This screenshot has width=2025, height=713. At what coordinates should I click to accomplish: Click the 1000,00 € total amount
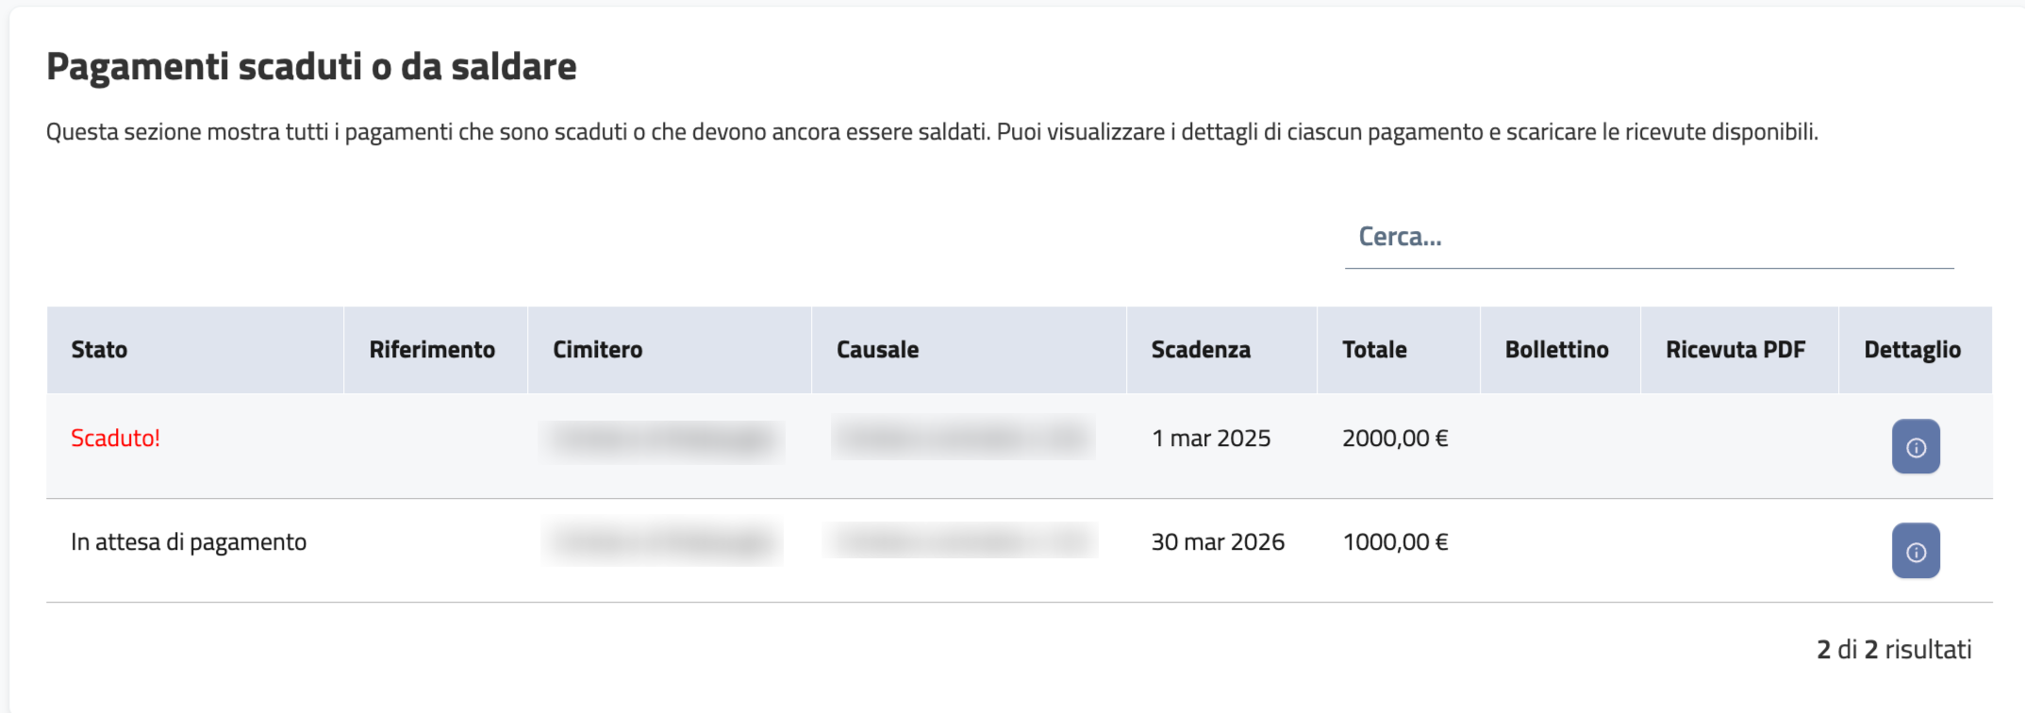coord(1395,542)
